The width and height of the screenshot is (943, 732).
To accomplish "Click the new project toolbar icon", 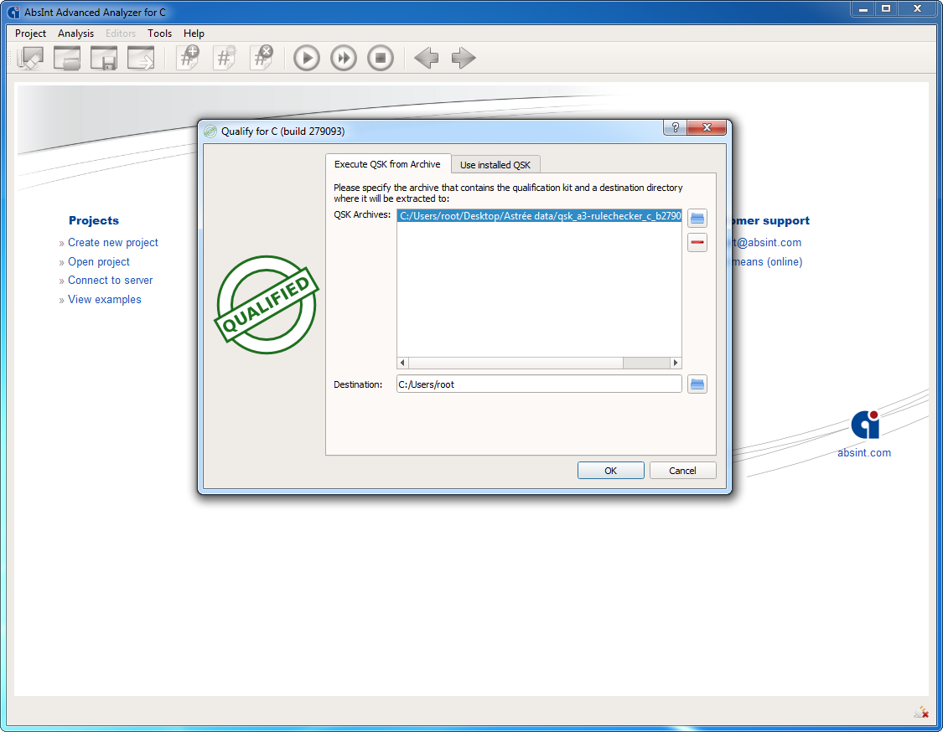I will coord(30,59).
